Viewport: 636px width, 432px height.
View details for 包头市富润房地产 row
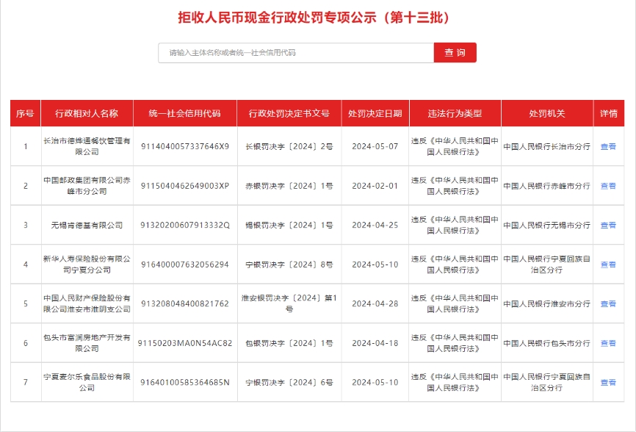coord(608,343)
